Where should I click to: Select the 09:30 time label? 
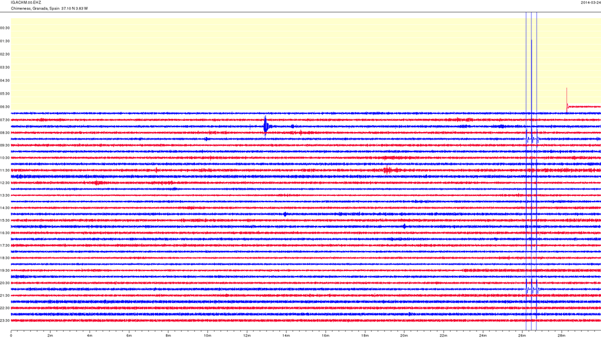[5, 145]
